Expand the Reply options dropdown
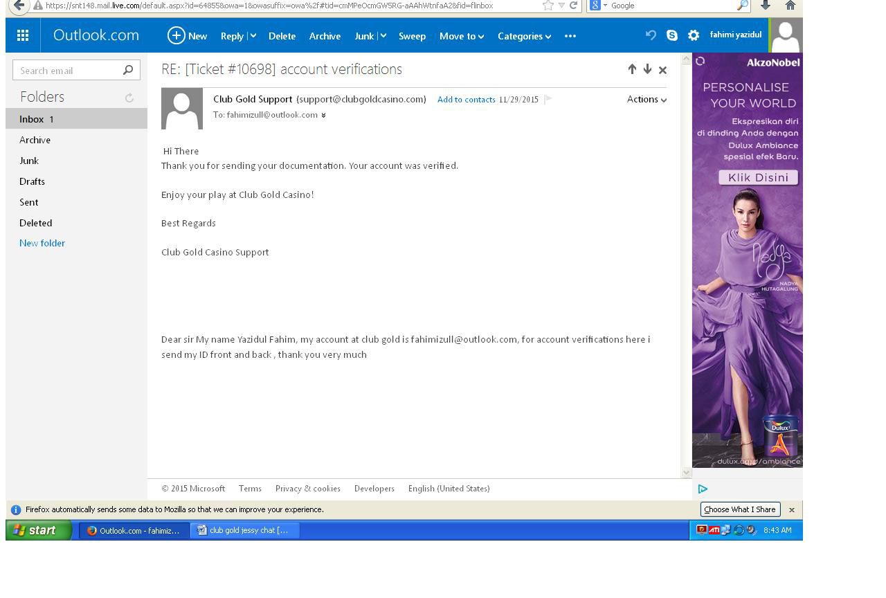Screen dimensions: 886x598 pyautogui.click(x=253, y=36)
